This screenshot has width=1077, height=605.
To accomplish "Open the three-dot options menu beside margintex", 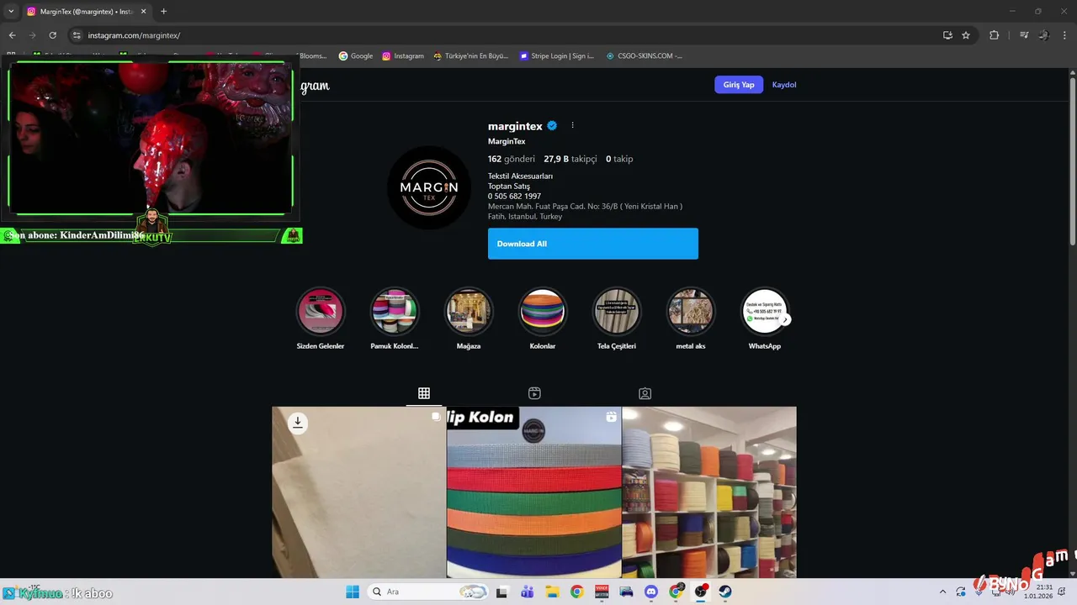I will pos(572,125).
